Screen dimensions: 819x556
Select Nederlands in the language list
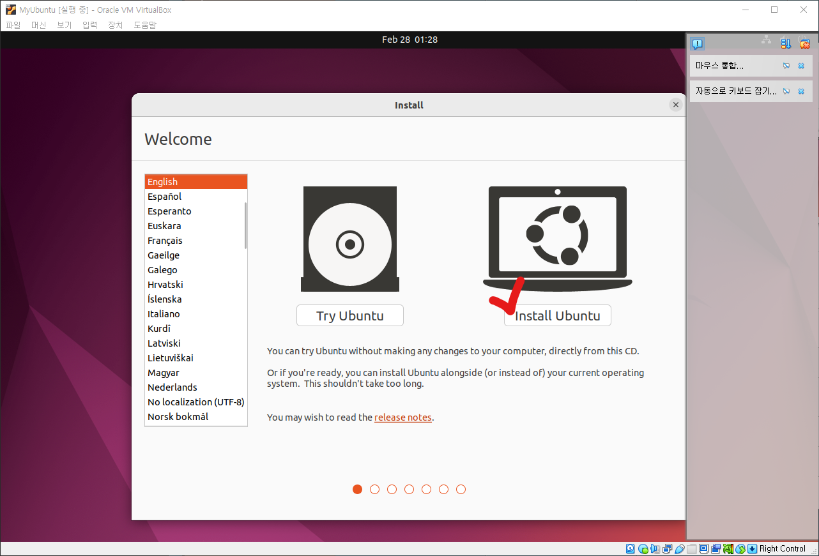click(196, 387)
